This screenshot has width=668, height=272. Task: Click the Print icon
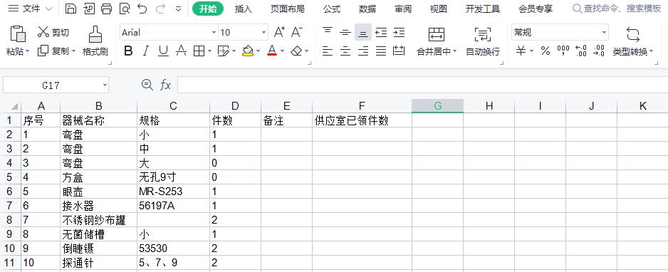107,9
